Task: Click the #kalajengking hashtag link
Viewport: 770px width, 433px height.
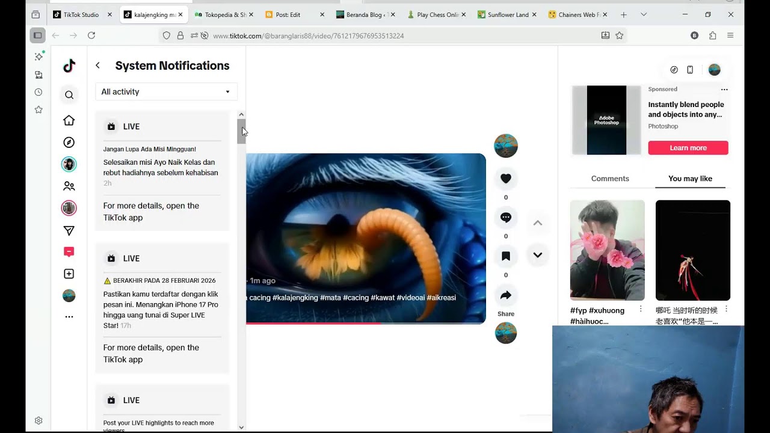Action: coord(295,298)
